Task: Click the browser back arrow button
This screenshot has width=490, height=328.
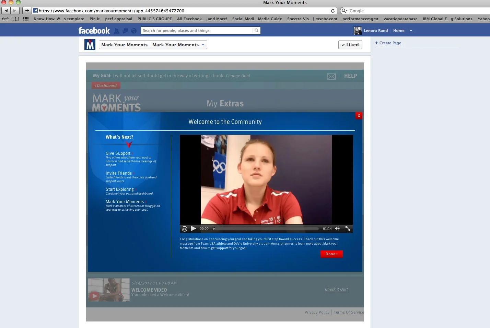Action: pyautogui.click(x=6, y=11)
